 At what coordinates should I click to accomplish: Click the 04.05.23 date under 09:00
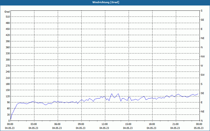click(x=81, y=128)
